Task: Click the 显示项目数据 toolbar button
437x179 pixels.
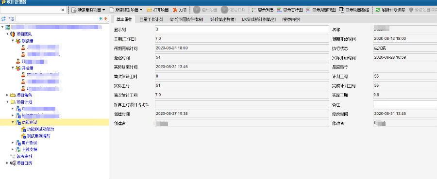Action: tap(354, 10)
